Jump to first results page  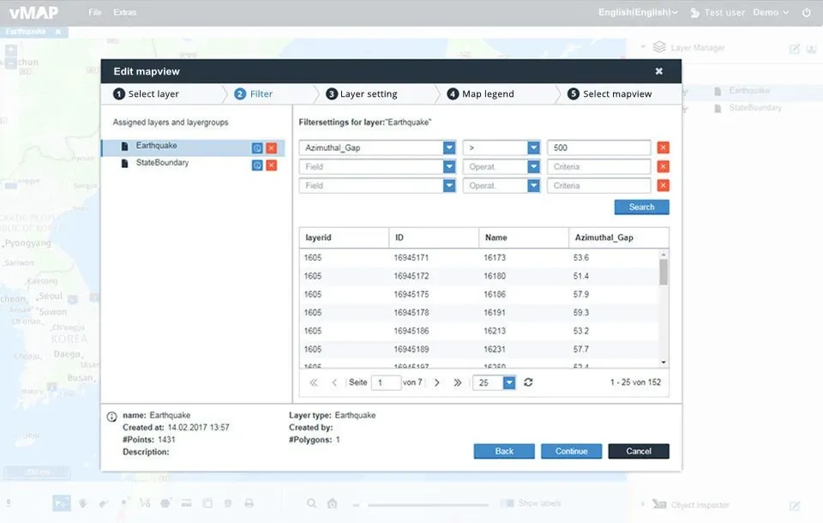point(314,382)
